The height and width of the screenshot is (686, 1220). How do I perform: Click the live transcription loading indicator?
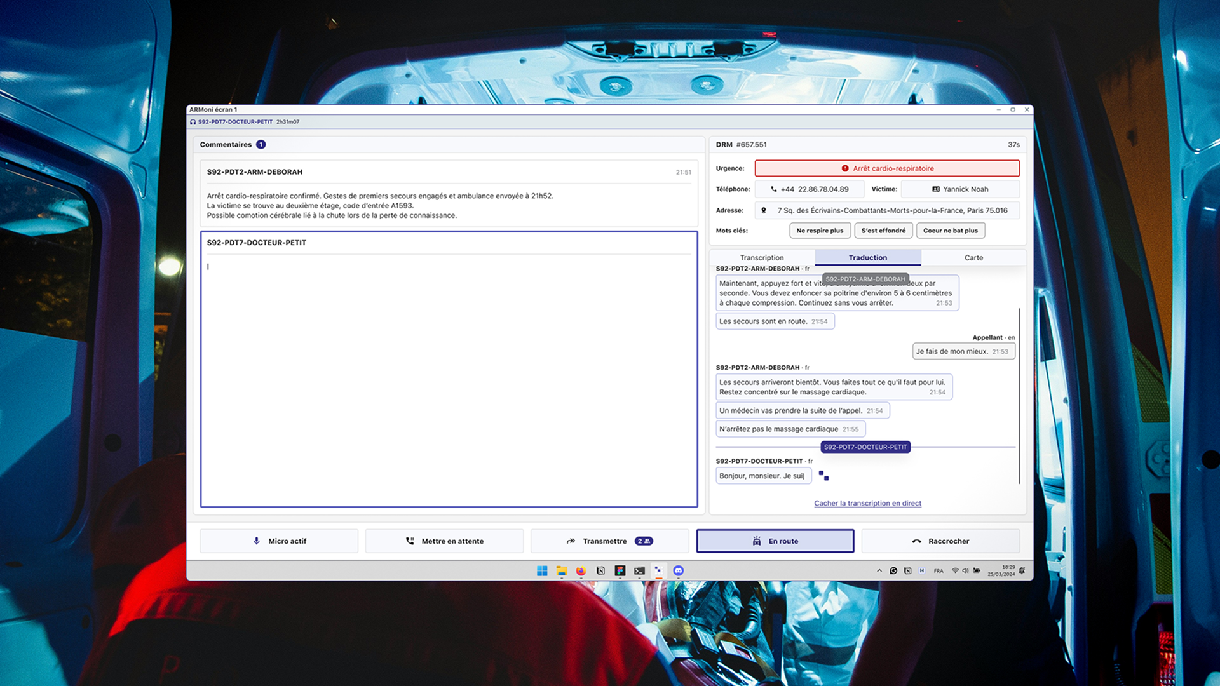click(x=823, y=476)
